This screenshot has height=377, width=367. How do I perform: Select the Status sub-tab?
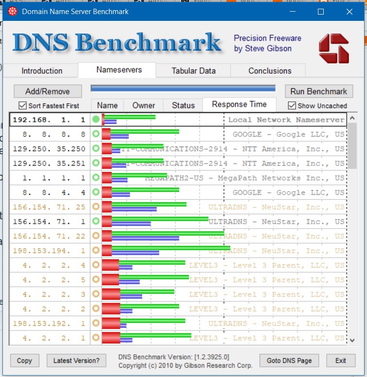tap(183, 105)
